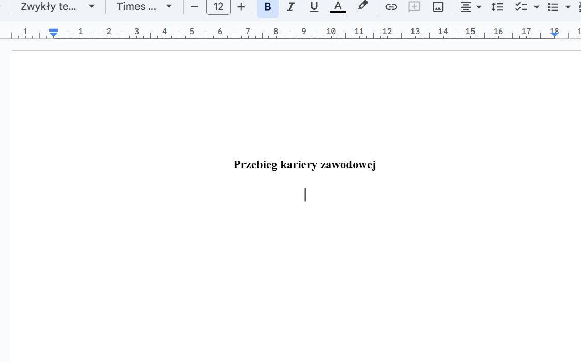Click the bulleted list icon
The image size is (581, 362).
point(553,7)
